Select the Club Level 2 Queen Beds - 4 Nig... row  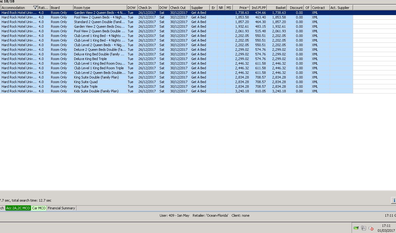(x=176, y=45)
